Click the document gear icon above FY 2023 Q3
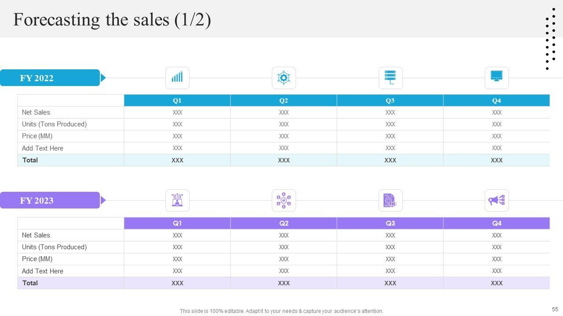563x316 pixels. [390, 201]
